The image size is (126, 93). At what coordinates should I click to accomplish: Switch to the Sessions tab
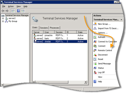44,28
